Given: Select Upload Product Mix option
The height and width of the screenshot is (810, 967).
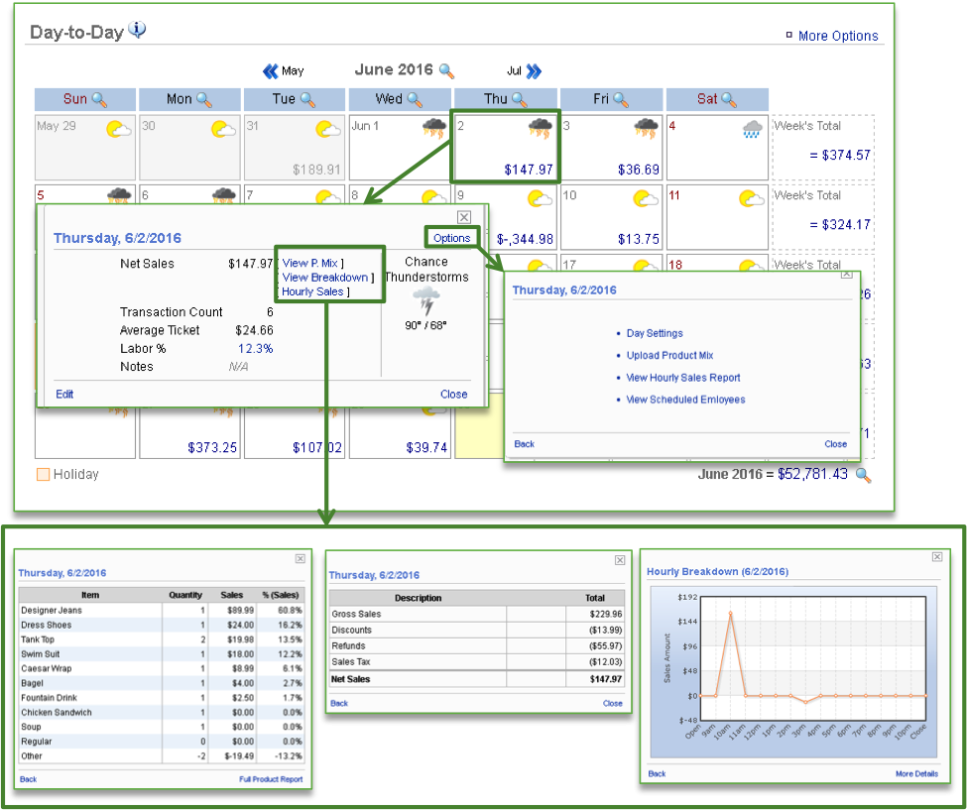Looking at the screenshot, I should (x=669, y=356).
